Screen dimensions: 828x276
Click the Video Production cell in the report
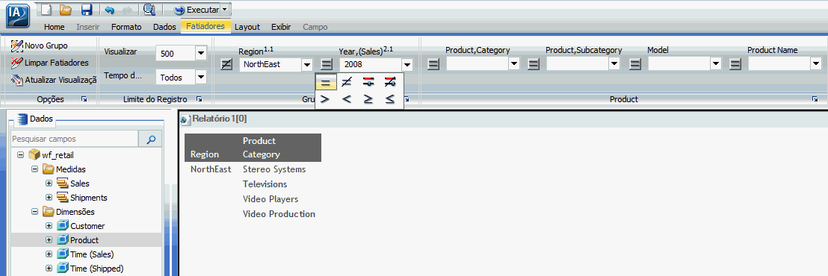279,214
